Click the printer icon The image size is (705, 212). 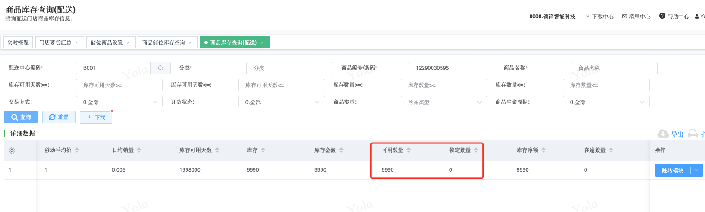coord(693,134)
